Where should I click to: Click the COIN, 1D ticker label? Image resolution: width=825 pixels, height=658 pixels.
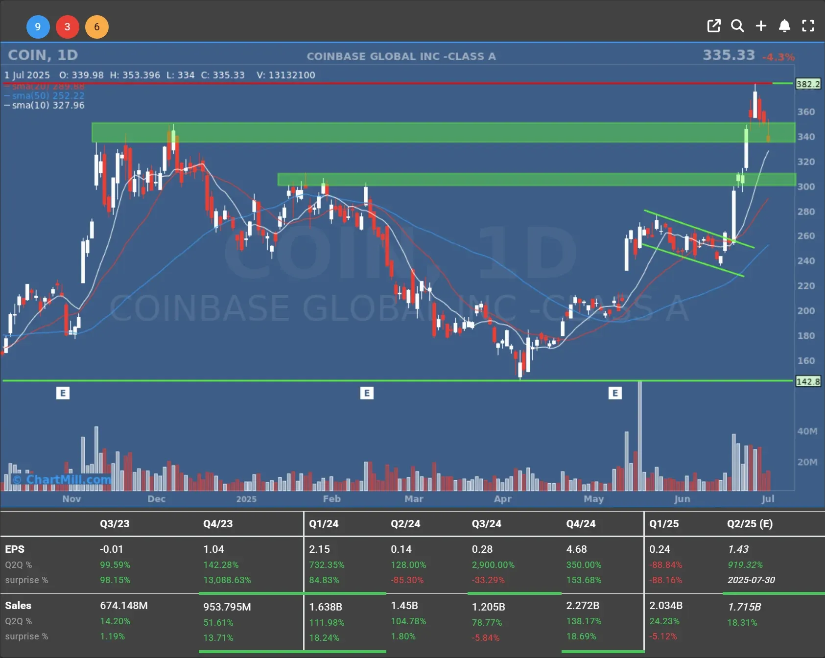pos(43,55)
